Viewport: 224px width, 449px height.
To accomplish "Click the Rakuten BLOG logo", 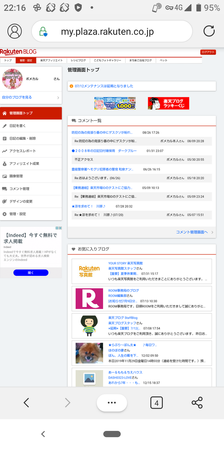I will coord(18,52).
